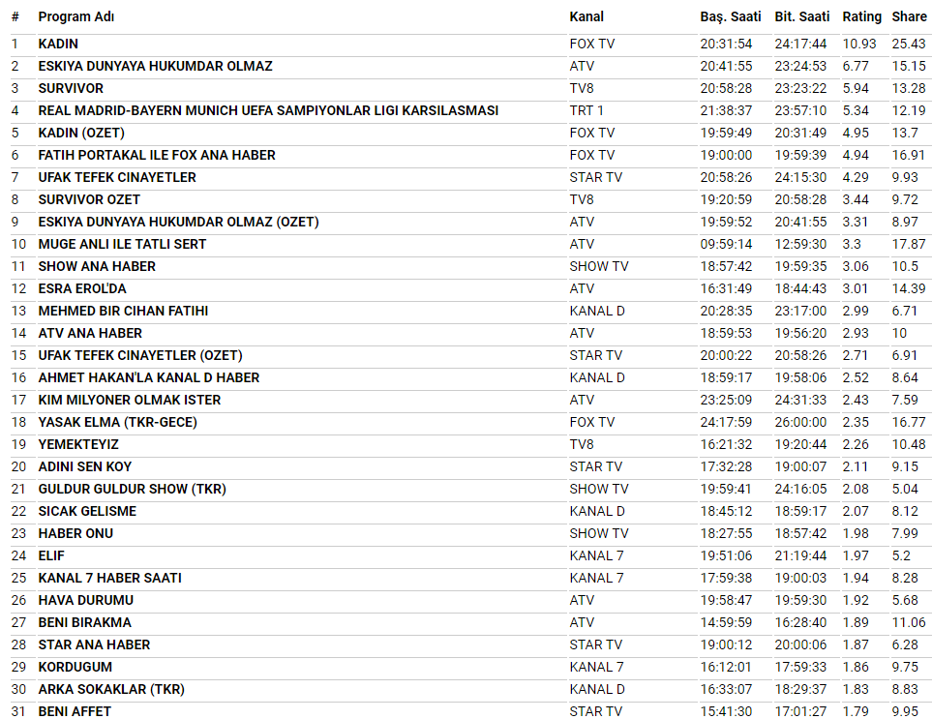Select KANAL 7 HABER SAATI title
Screen dimensions: 932x719
coord(110,578)
